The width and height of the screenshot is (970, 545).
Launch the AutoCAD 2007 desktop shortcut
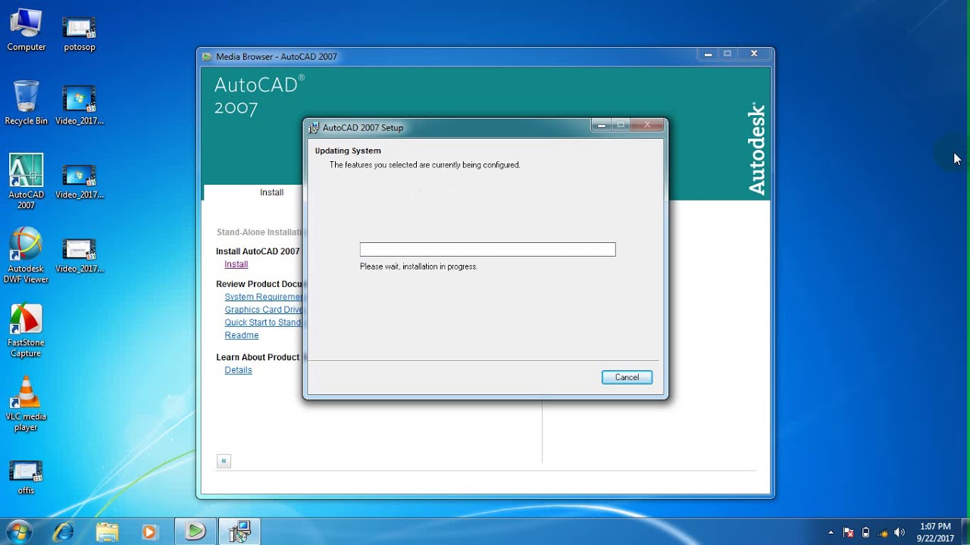coord(27,182)
